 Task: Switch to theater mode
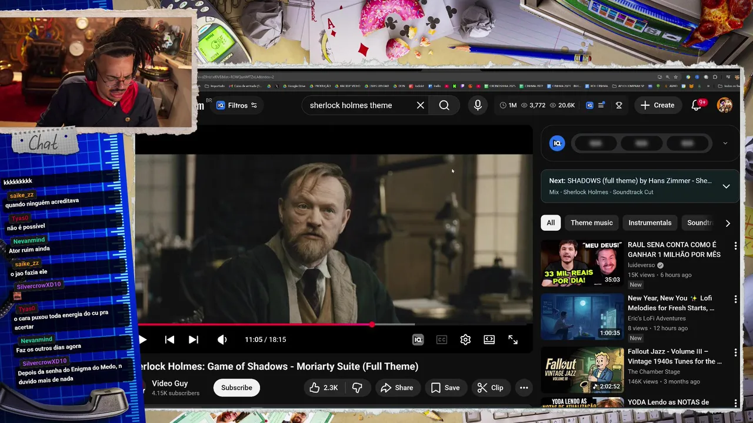click(x=489, y=340)
